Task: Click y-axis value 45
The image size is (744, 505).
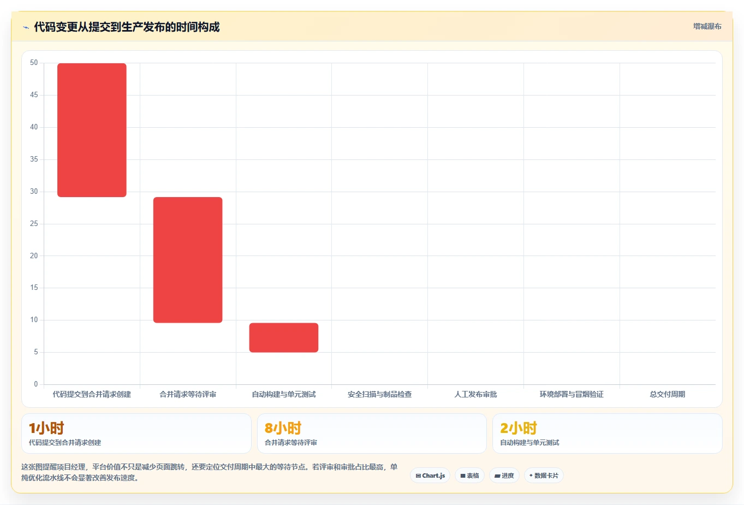Action: [x=34, y=95]
